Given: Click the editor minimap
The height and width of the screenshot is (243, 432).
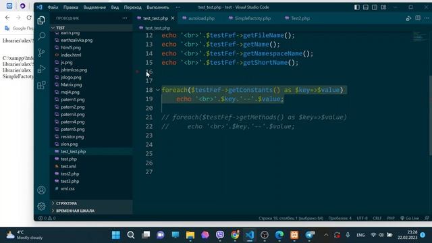Looking at the screenshot, I should pyautogui.click(x=420, y=37).
